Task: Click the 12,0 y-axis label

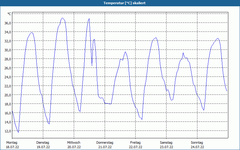Action: point(8,131)
